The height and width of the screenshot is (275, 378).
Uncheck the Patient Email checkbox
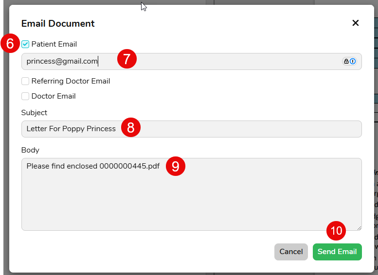tap(25, 44)
